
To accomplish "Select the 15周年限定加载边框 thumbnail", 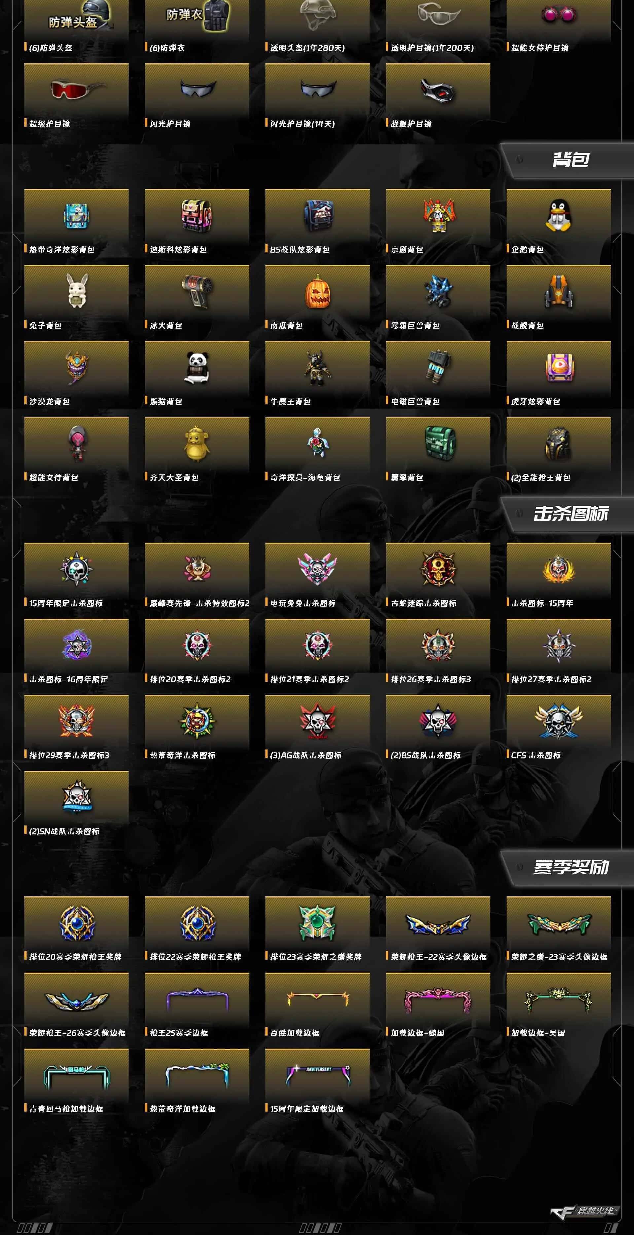I will [317, 1074].
